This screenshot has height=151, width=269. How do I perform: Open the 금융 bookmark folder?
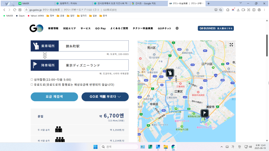60,16
